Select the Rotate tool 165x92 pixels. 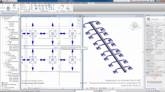click(43, 9)
